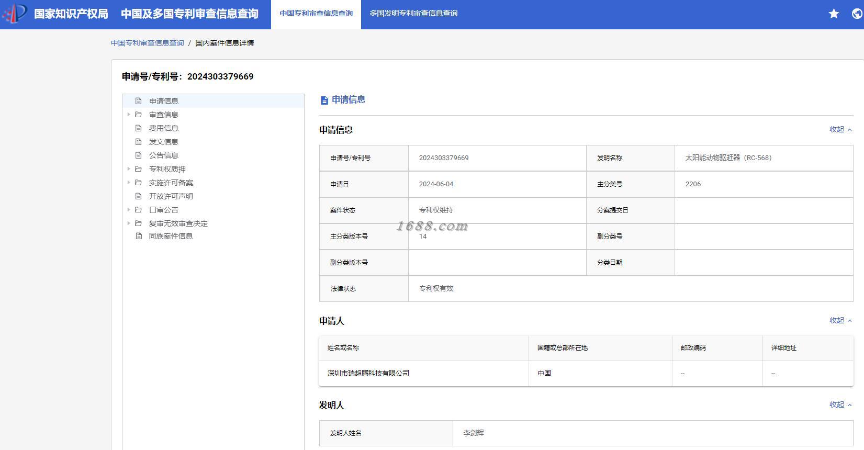Collapse the 申请信息 section via 收起

click(x=840, y=129)
